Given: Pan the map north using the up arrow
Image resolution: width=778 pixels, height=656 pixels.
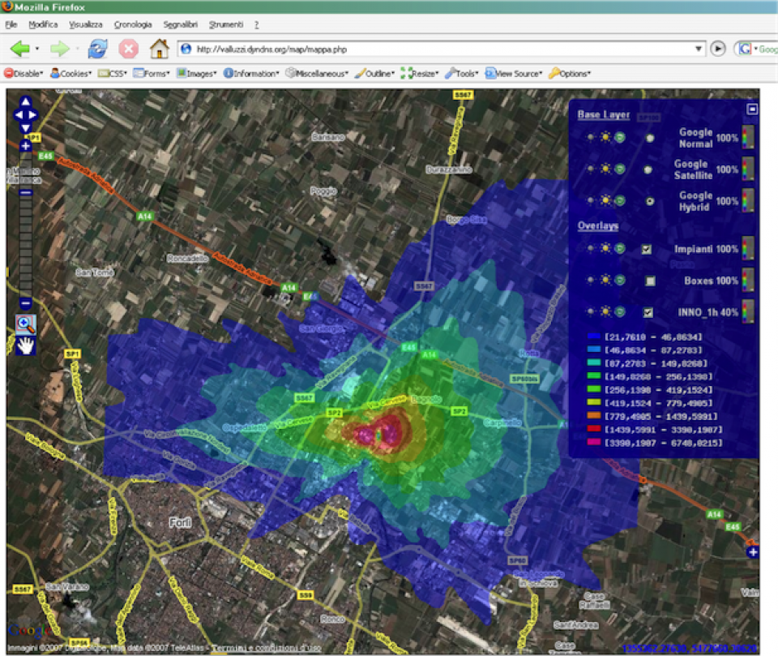Looking at the screenshot, I should point(25,103).
